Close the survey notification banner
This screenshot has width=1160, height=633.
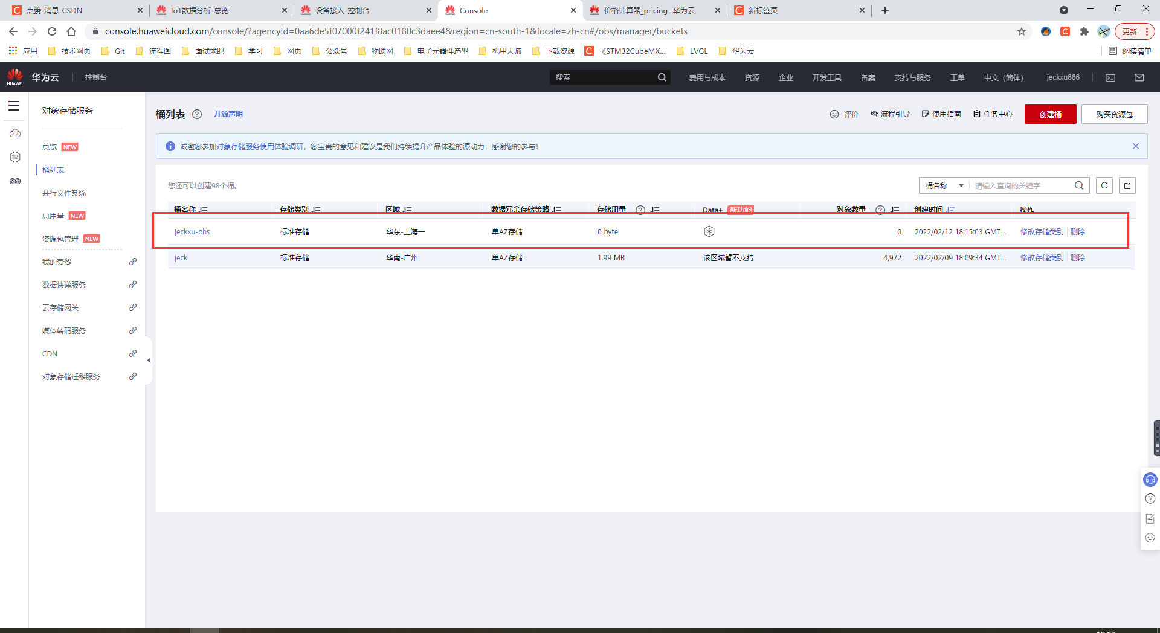pyautogui.click(x=1136, y=146)
